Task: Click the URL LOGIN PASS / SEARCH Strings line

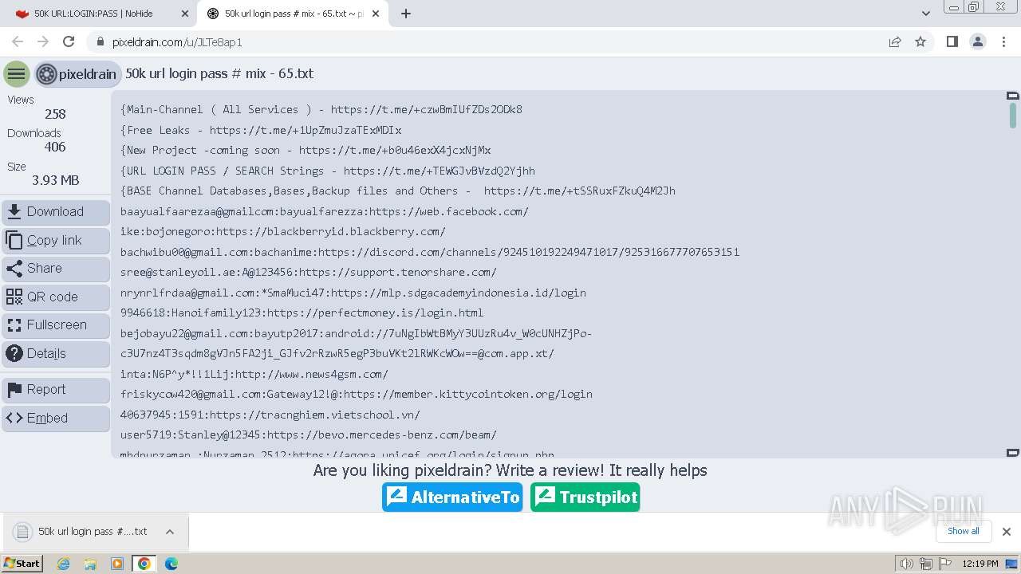Action: [328, 171]
